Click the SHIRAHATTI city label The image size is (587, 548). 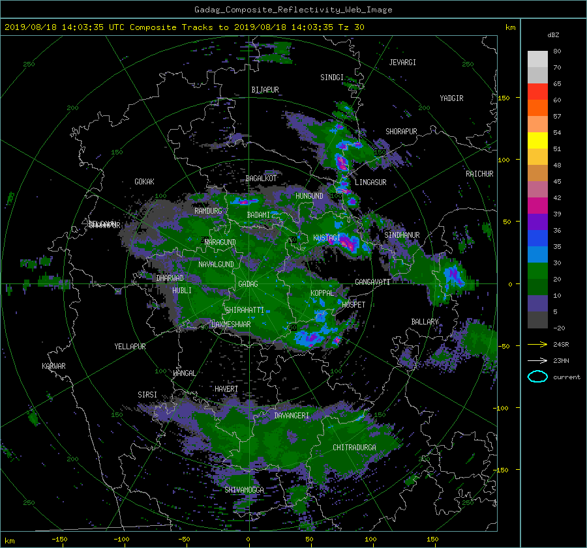coord(245,310)
